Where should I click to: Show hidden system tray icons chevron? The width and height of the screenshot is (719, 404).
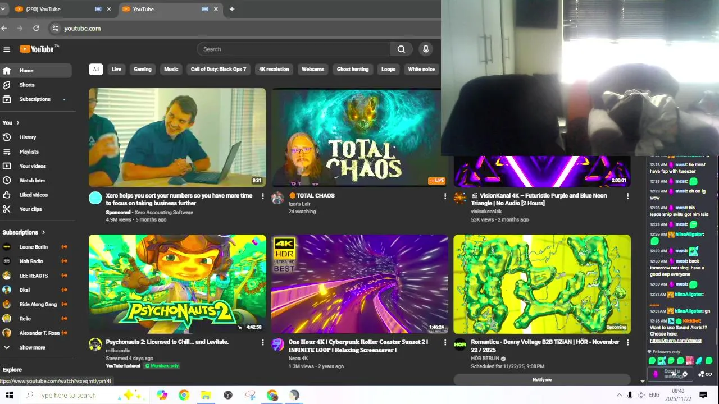[619, 395]
